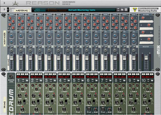Save the Mastering Suite patch with disk icon
Image resolution: width=161 pixels, height=115 pixels.
pos(126,10)
